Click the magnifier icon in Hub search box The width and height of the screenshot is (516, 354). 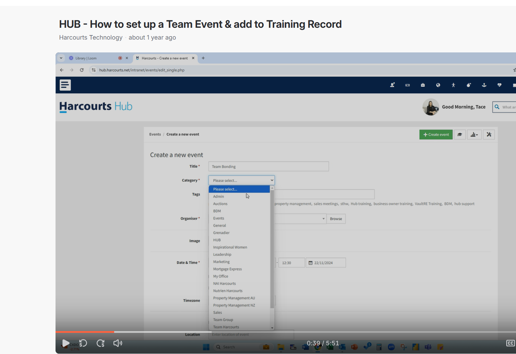(497, 107)
